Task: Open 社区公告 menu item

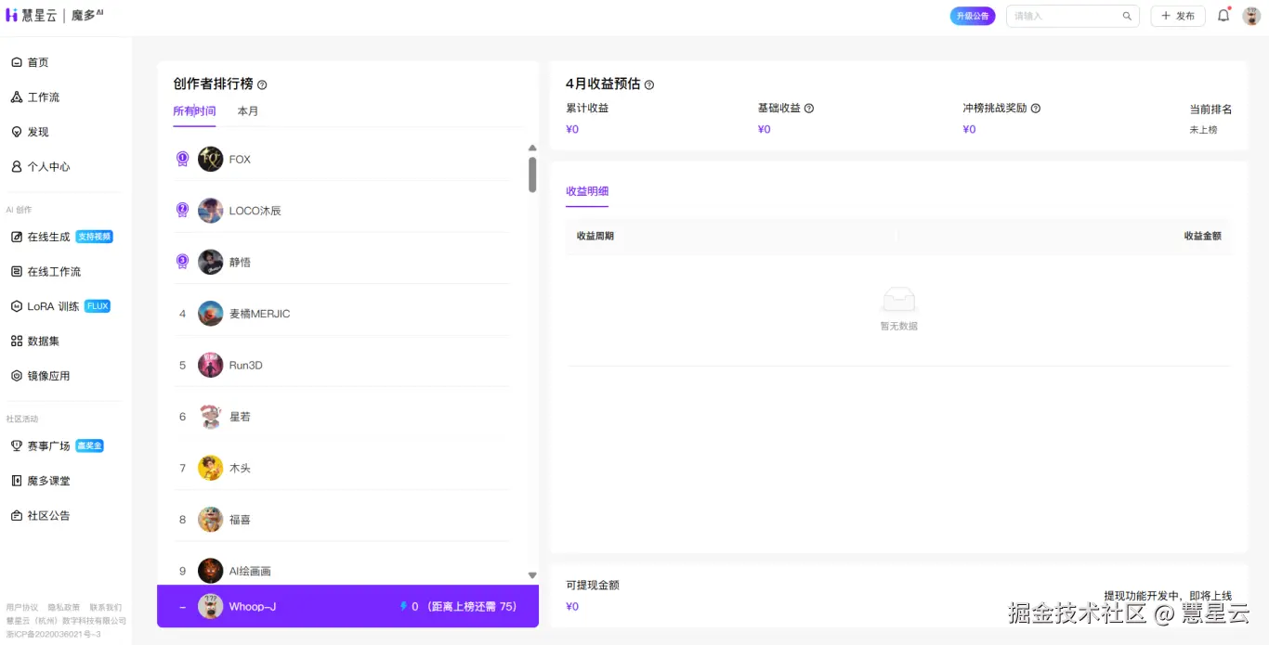Action: (48, 515)
